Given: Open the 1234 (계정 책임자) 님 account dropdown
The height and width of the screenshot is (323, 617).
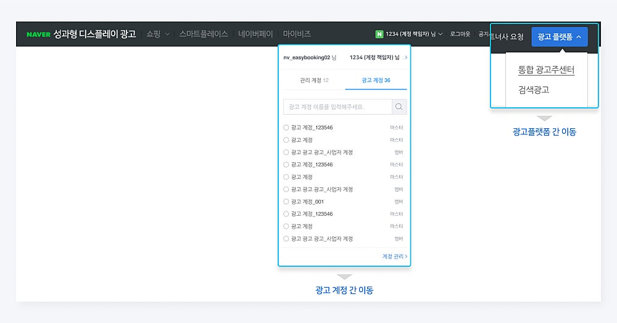Looking at the screenshot, I should pos(409,34).
